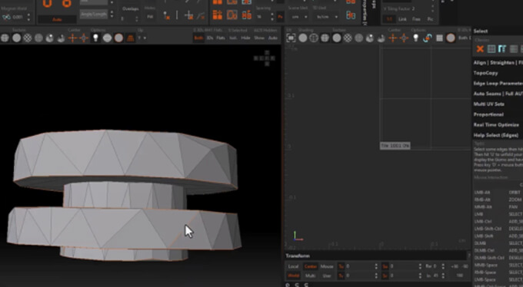Select Free tiling mode

(x=416, y=19)
